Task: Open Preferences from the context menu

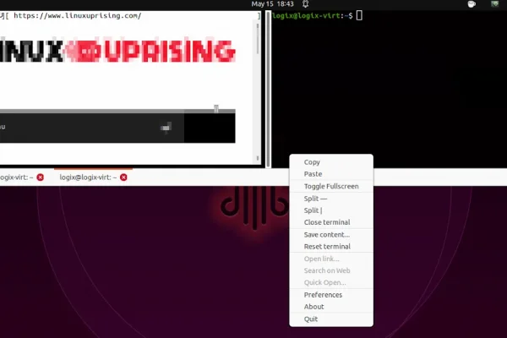Action: pos(331,295)
